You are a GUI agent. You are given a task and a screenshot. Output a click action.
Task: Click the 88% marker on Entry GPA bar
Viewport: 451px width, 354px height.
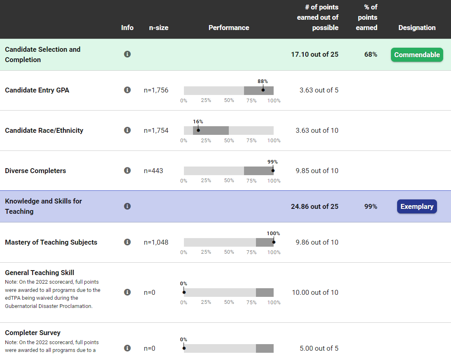point(263,90)
